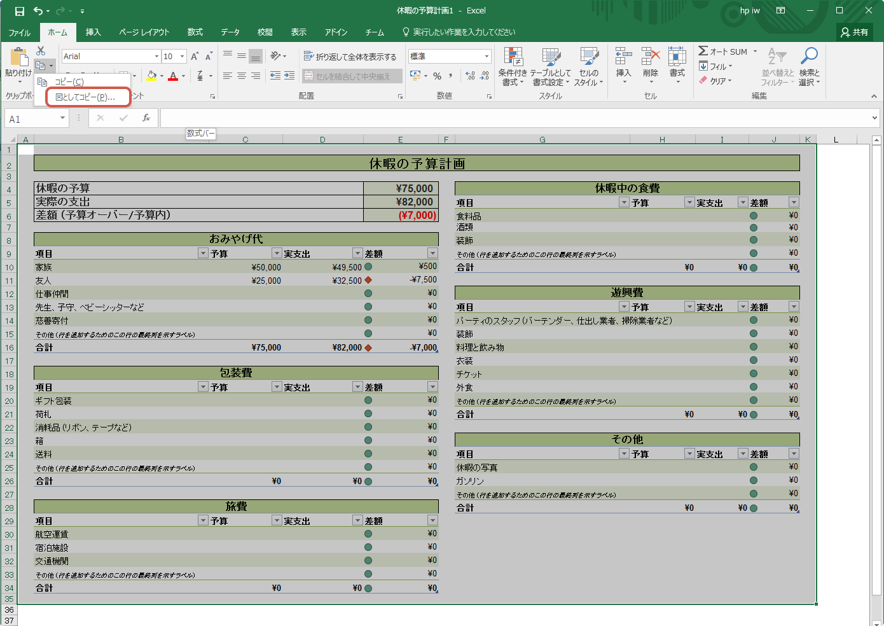Screen dimensions: 884x626
Task: Click the 共有 share button
Action: tap(855, 32)
